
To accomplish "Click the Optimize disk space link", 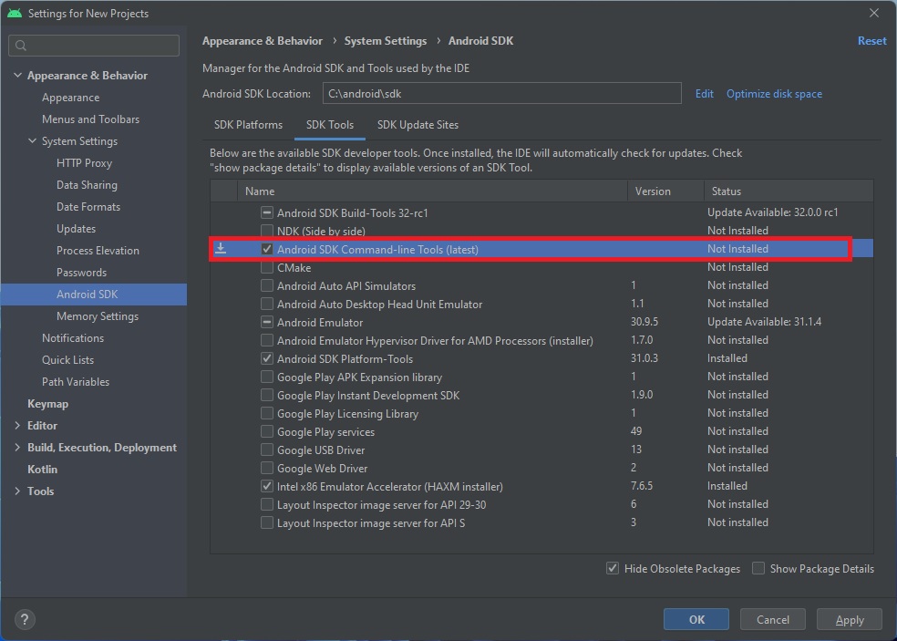I will click(774, 94).
